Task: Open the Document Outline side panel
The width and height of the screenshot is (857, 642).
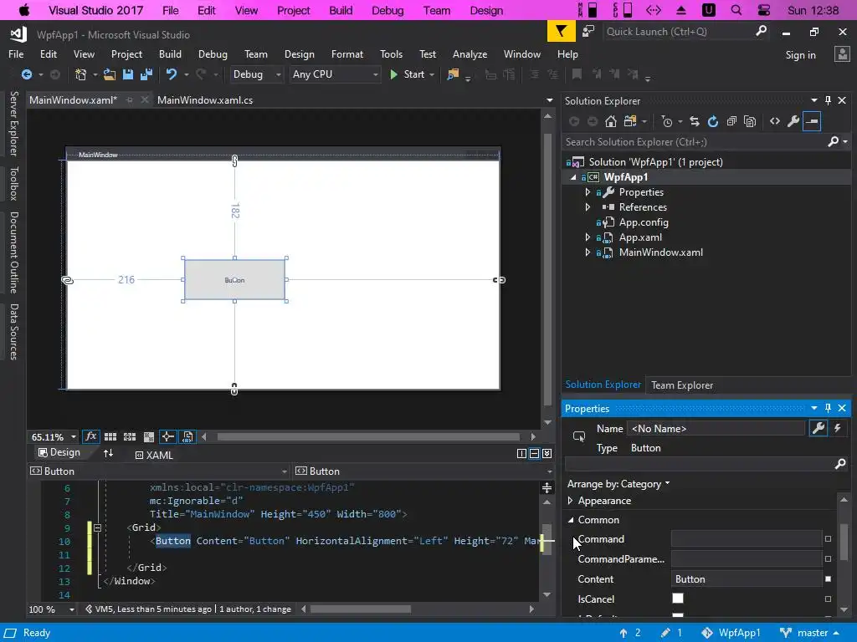Action: tap(14, 252)
